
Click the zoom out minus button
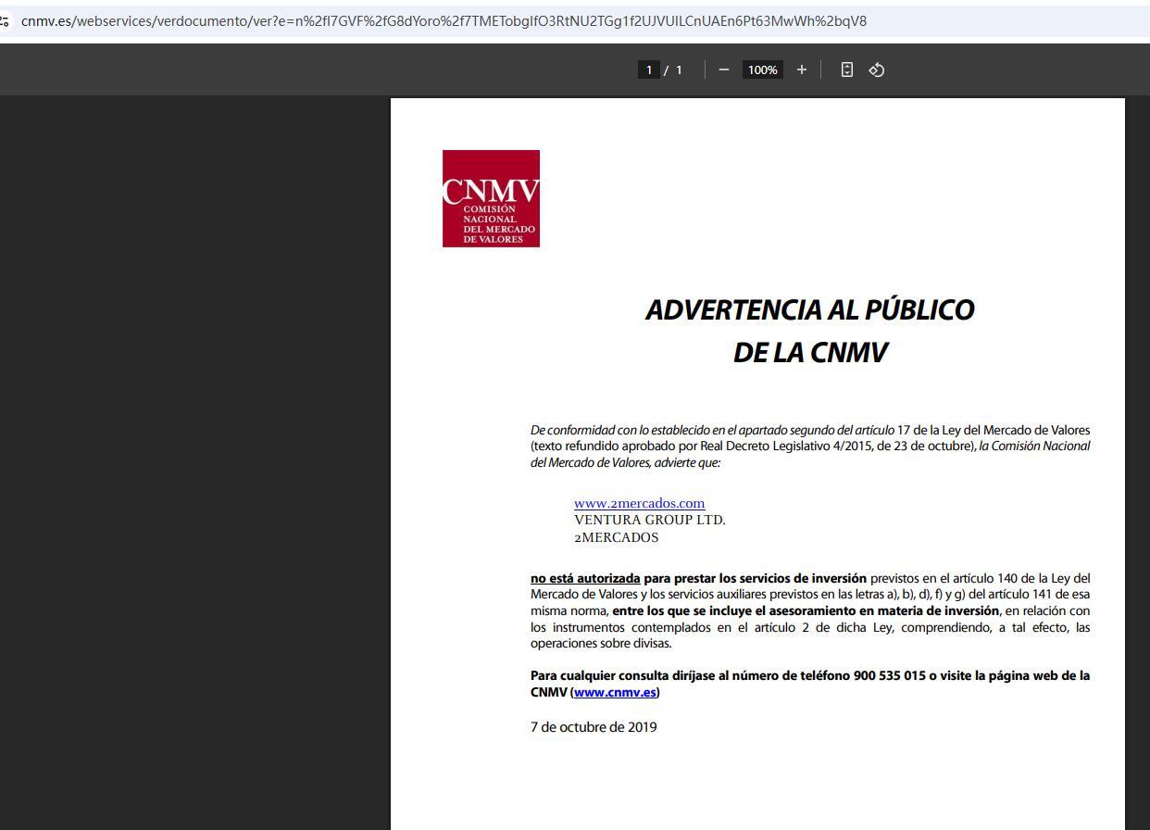point(724,69)
